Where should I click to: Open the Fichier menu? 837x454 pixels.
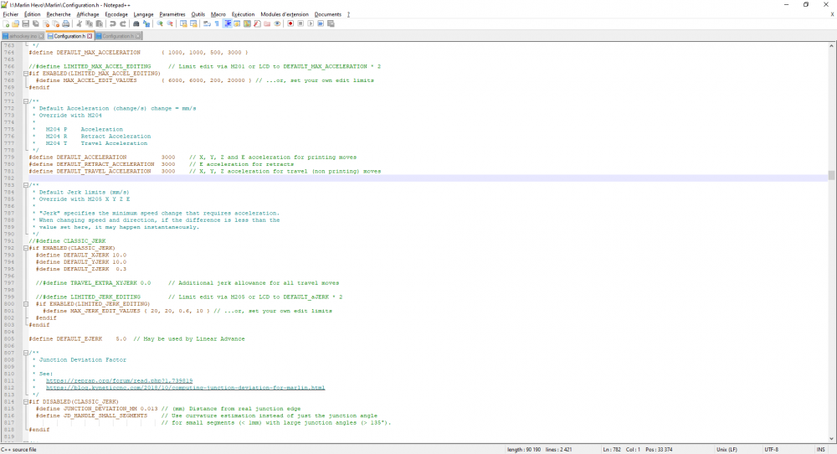pos(11,14)
